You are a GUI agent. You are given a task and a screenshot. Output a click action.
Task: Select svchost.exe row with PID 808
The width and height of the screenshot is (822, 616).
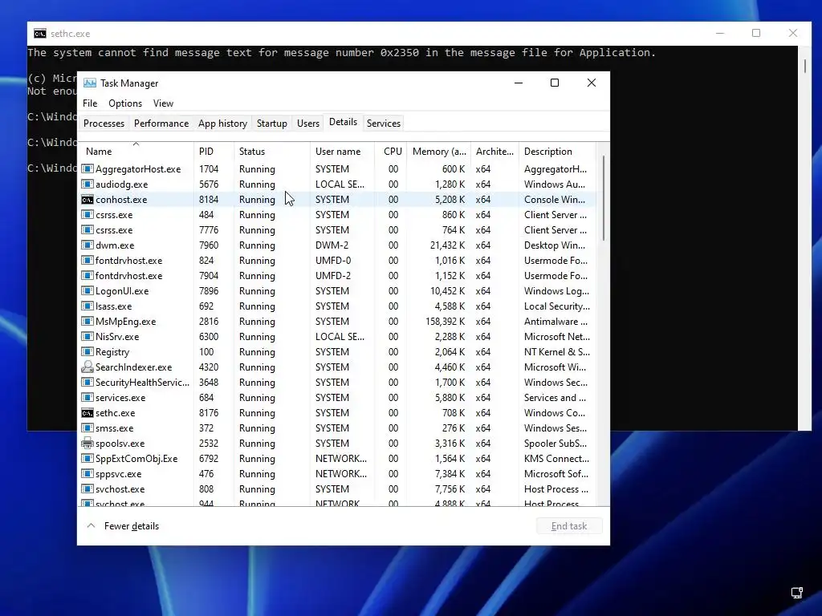(337, 488)
